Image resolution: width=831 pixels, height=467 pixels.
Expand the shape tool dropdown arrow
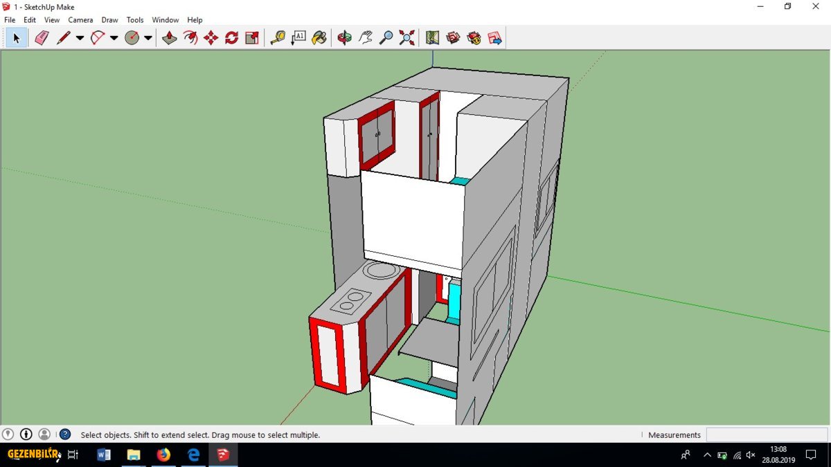click(x=148, y=38)
